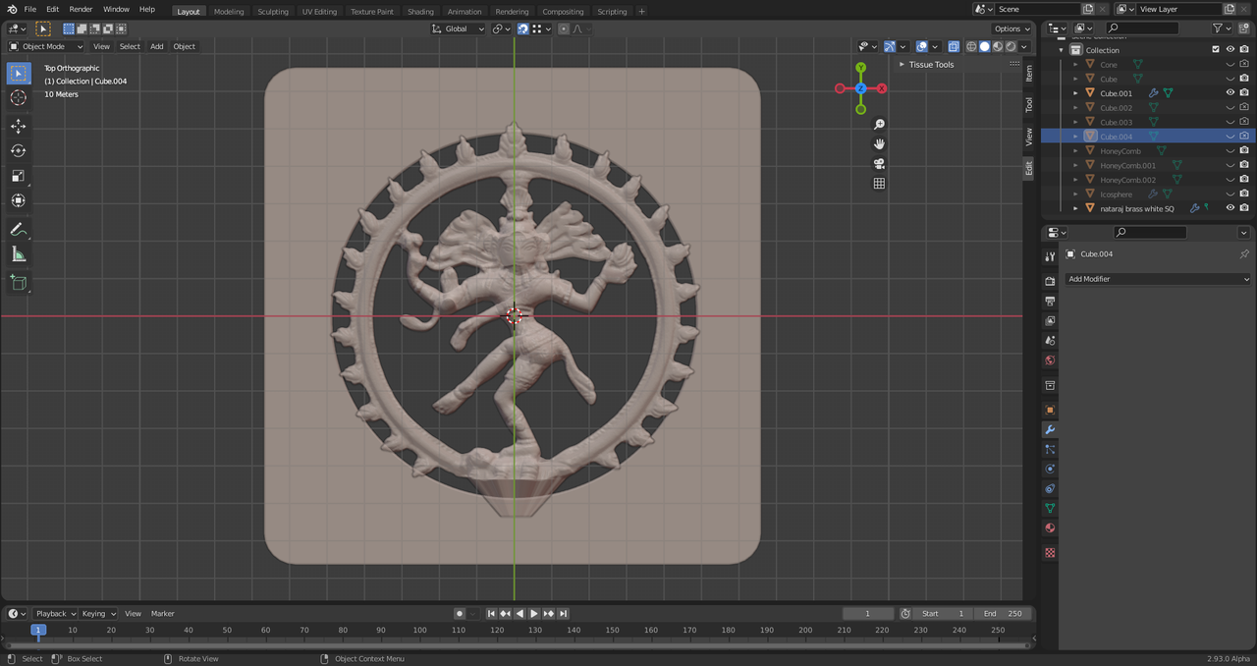Click the Zoom viewport gizmo icon
The height and width of the screenshot is (666, 1257).
(879, 125)
